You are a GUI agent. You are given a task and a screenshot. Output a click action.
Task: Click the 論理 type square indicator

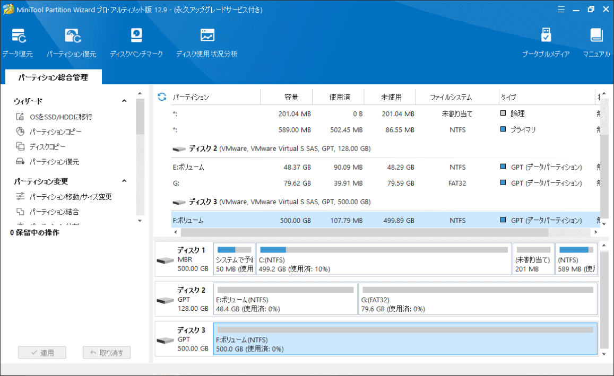click(x=503, y=113)
